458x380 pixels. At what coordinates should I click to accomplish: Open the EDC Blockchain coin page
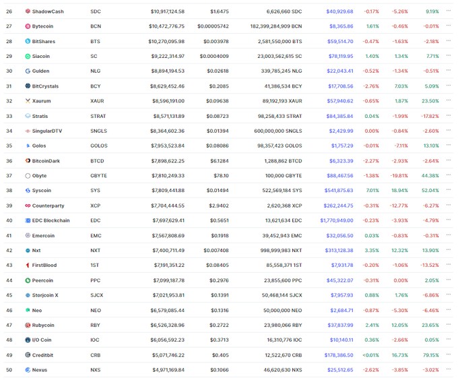coord(51,220)
